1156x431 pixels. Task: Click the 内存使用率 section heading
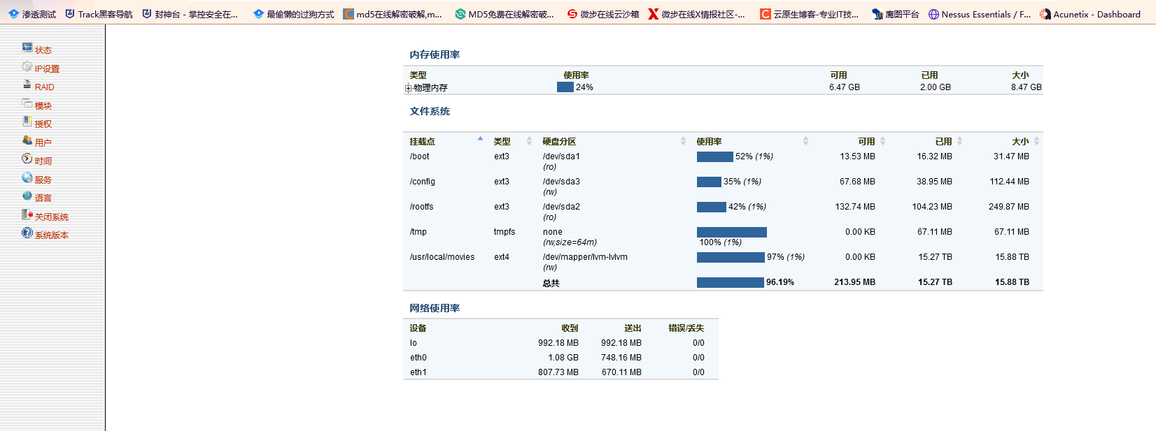pos(435,54)
